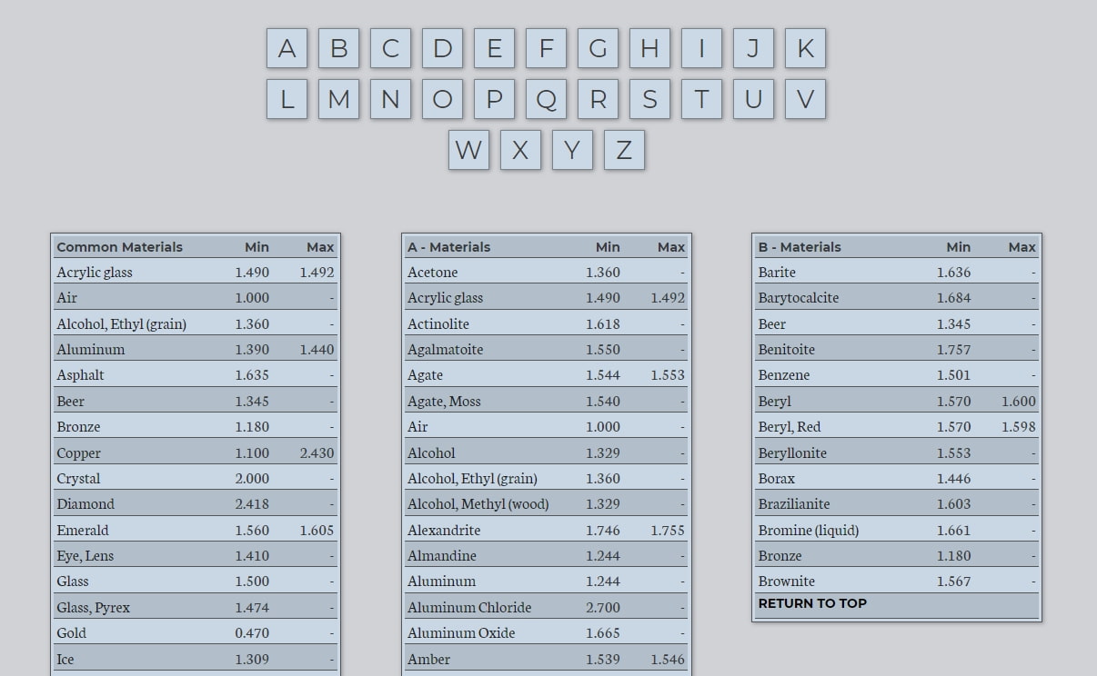Go to letter H materials
This screenshot has height=676, width=1097.
click(649, 48)
